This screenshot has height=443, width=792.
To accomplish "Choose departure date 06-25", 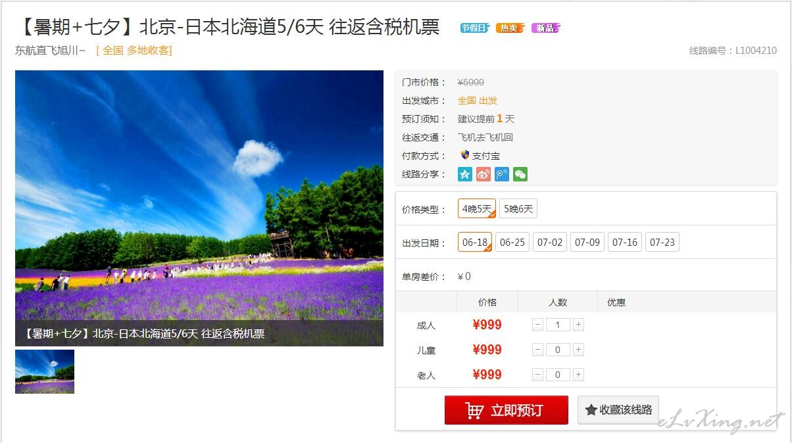I will click(x=512, y=243).
